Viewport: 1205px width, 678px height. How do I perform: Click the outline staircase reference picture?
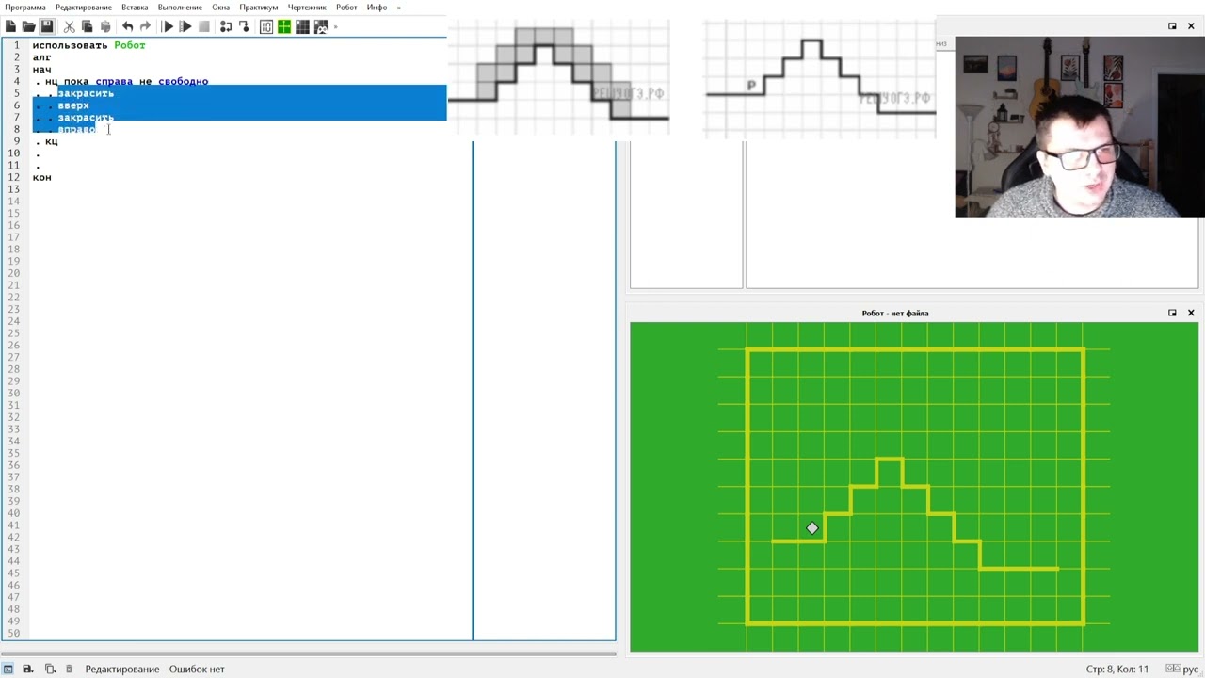820,77
